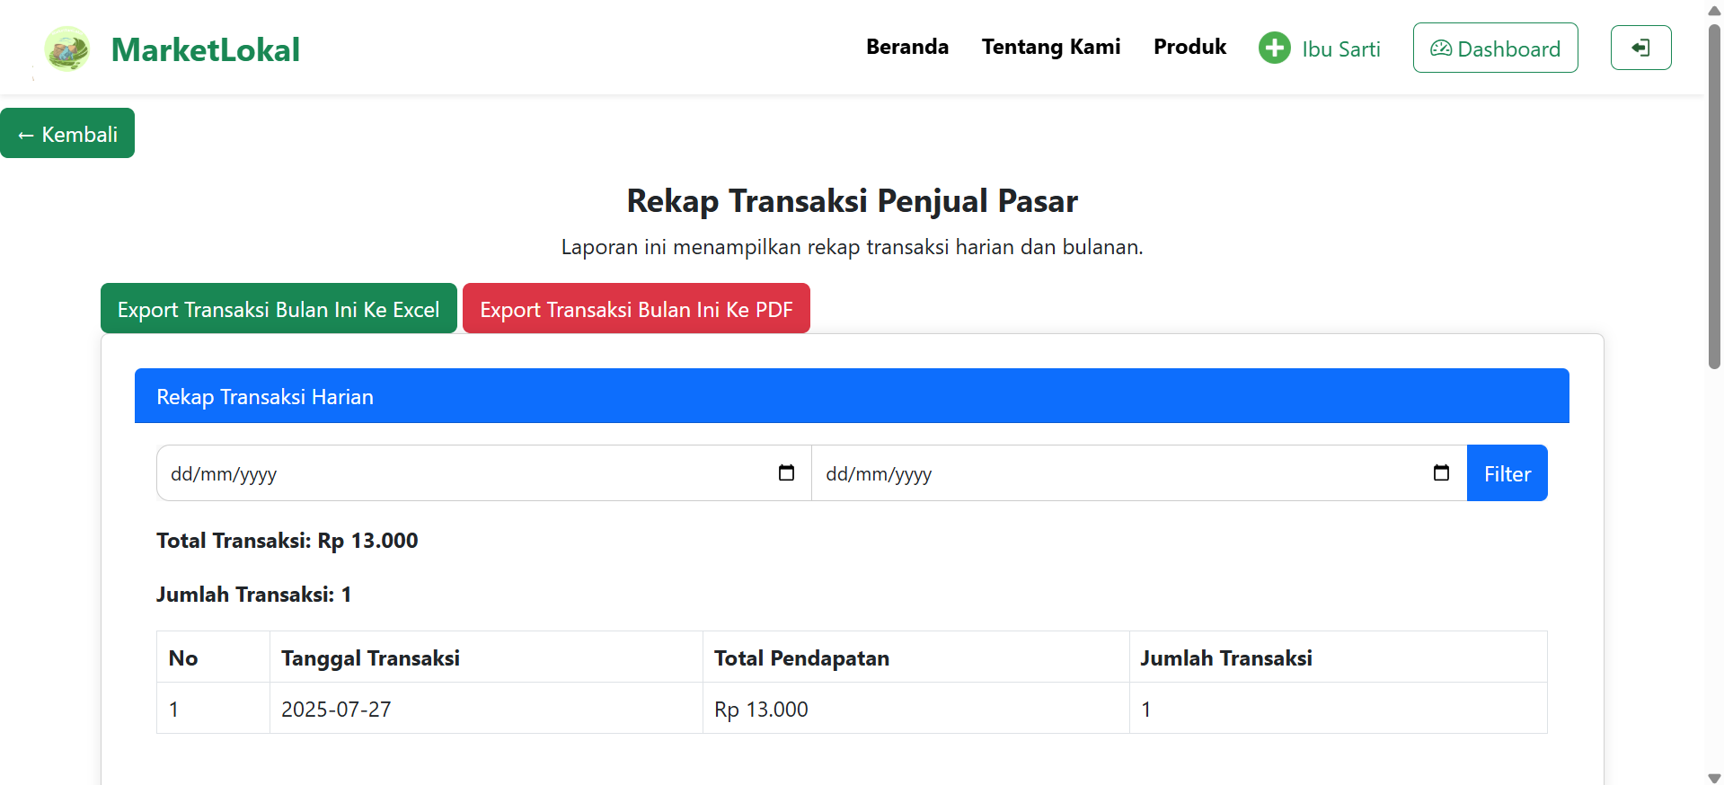Click the scrollbar down arrow
Image resolution: width=1724 pixels, height=785 pixels.
coord(1714,778)
